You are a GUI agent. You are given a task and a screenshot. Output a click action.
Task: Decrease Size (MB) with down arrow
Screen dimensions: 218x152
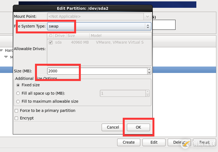pyautogui.click(x=149, y=73)
